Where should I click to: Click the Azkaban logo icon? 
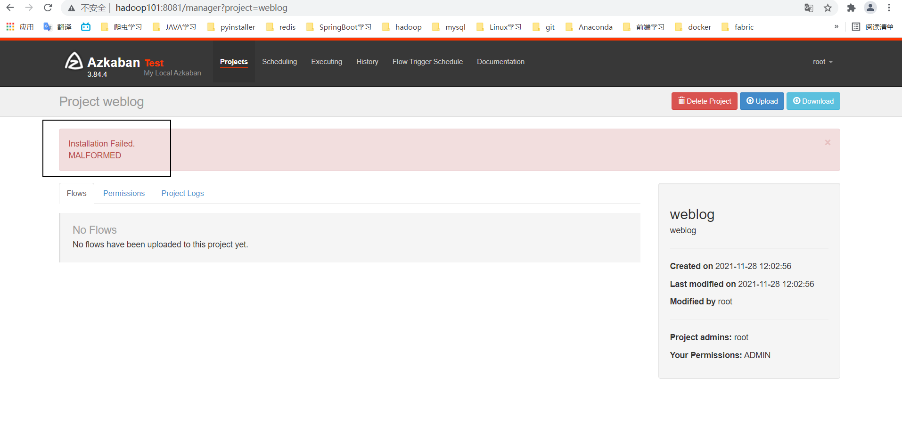point(74,61)
